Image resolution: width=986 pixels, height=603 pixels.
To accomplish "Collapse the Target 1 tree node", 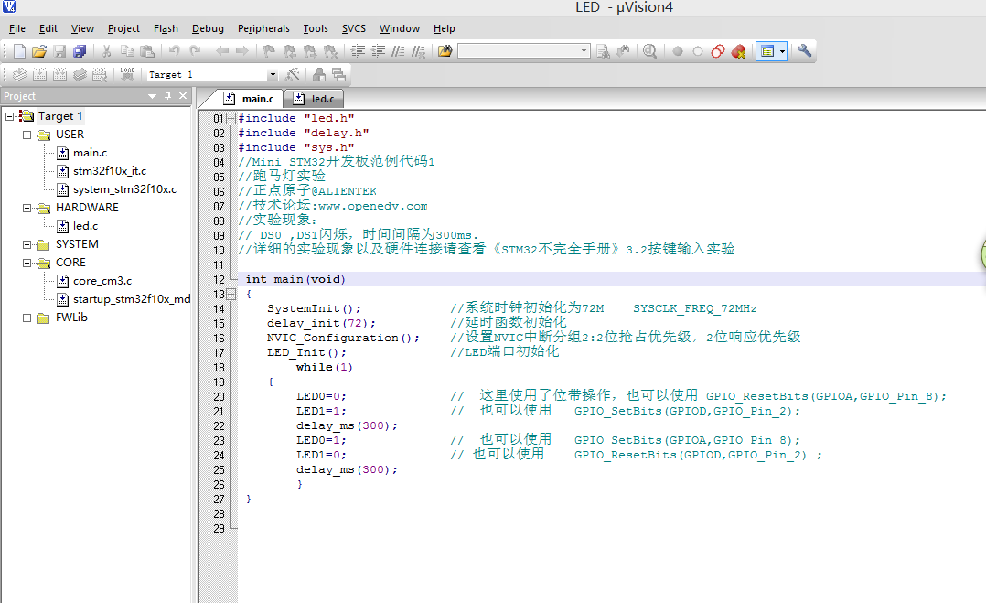I will tap(9, 116).
